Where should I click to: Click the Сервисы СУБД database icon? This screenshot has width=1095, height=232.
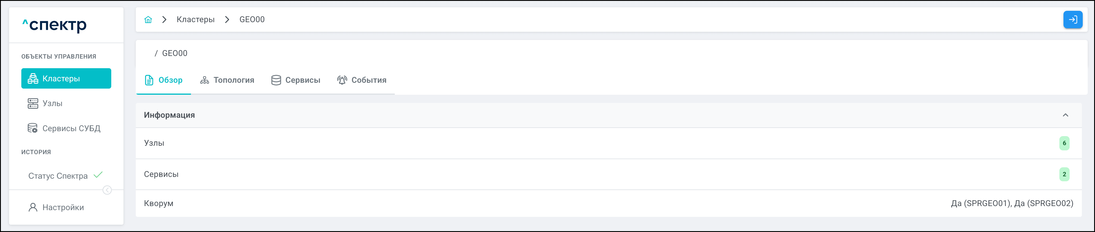click(x=33, y=129)
